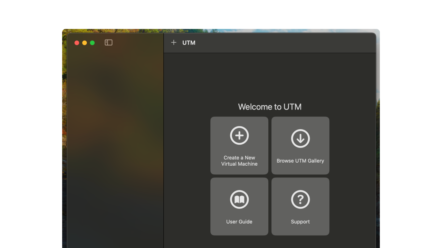Close the UTM window
442x248 pixels.
coord(76,43)
